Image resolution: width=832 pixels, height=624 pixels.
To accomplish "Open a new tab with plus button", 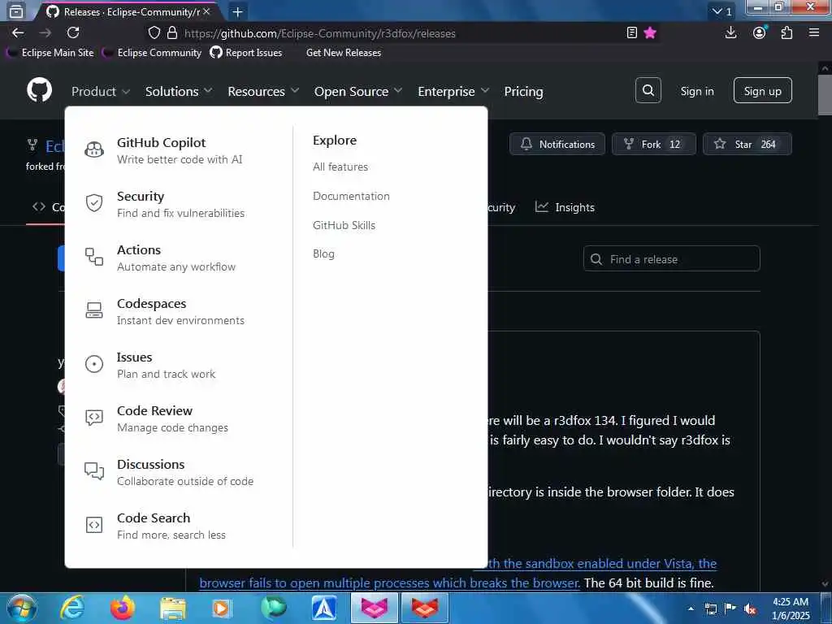I will point(238,11).
